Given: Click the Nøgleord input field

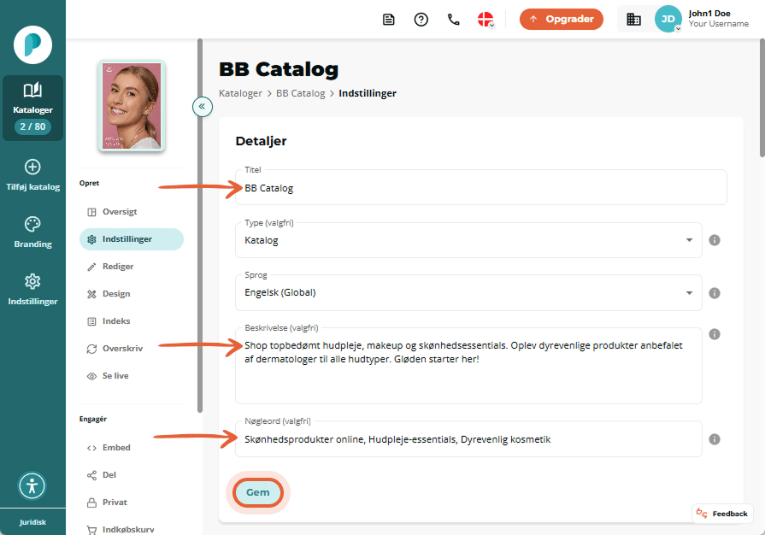Looking at the screenshot, I should [468, 439].
